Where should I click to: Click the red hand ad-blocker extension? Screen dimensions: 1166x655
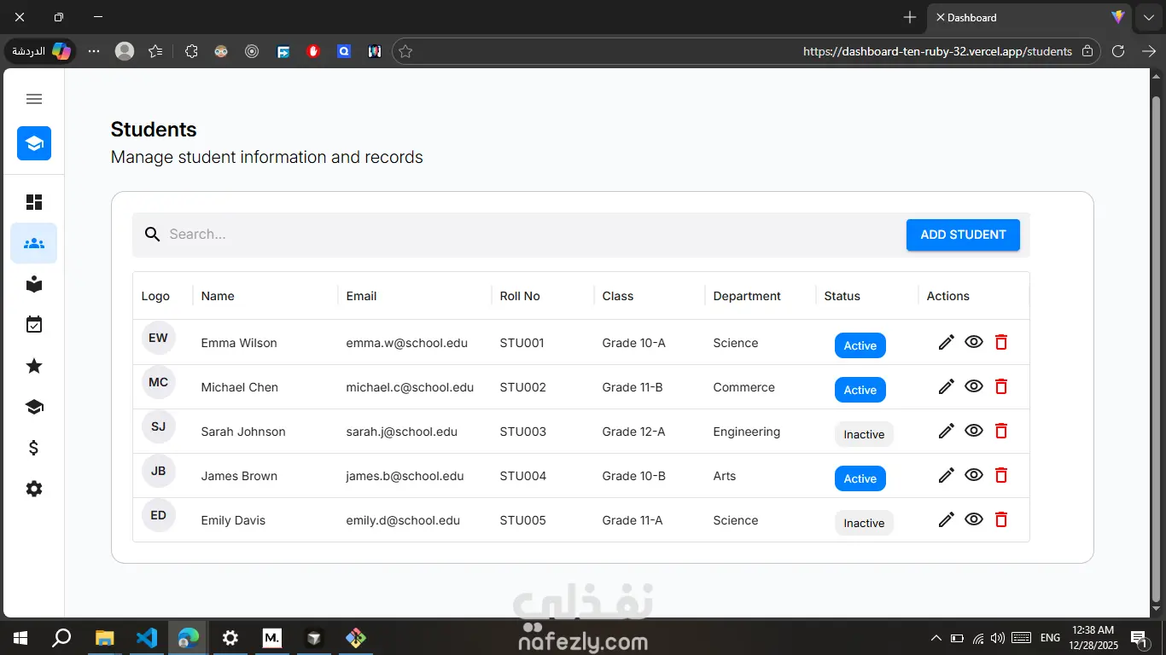[313, 51]
